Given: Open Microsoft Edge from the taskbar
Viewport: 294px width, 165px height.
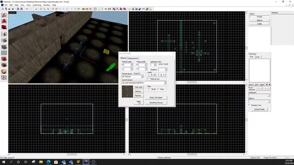Looking at the screenshot, I should pos(49,162).
